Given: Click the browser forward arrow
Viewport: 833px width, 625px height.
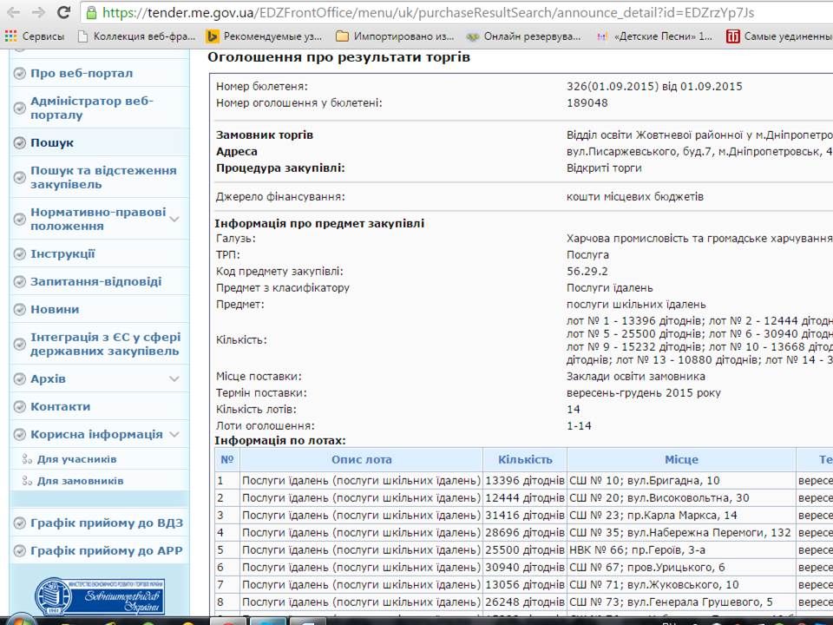Looking at the screenshot, I should click(x=38, y=12).
